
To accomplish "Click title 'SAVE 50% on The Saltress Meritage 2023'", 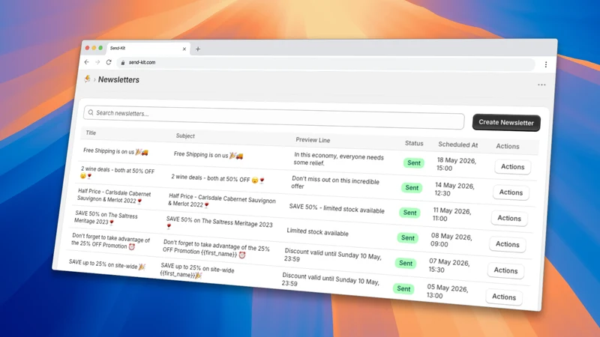I will click(106, 217).
